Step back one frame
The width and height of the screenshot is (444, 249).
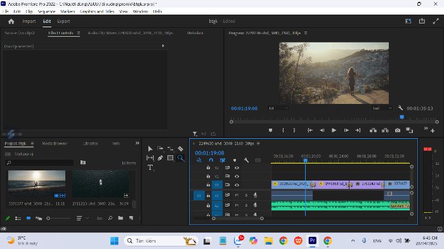(322, 130)
